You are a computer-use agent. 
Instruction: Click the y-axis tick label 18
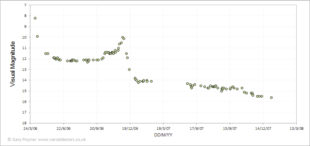[x=25, y=123]
